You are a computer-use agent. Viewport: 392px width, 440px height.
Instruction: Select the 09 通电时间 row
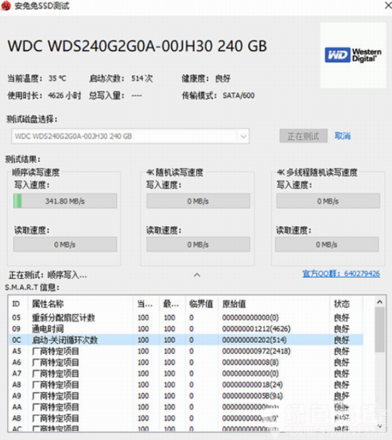coord(186,329)
